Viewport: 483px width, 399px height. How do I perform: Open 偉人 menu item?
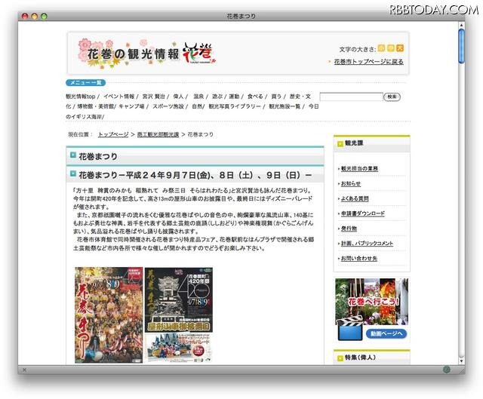click(x=178, y=97)
